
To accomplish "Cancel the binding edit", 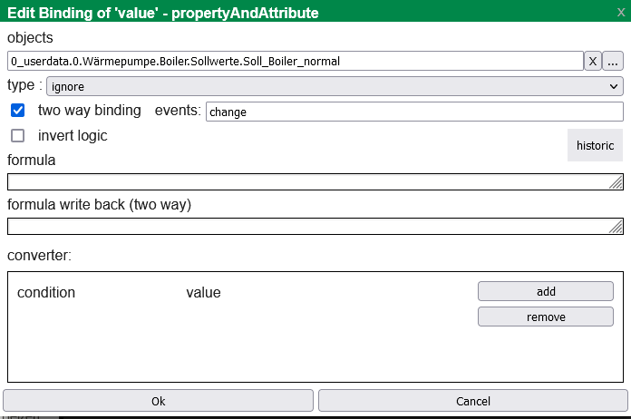I will pyautogui.click(x=472, y=401).
